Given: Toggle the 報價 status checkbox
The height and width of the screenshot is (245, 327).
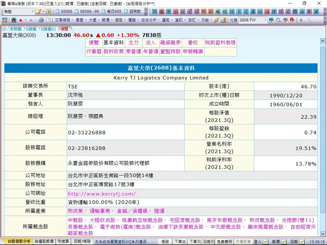Looking at the screenshot, I should coord(284,241).
